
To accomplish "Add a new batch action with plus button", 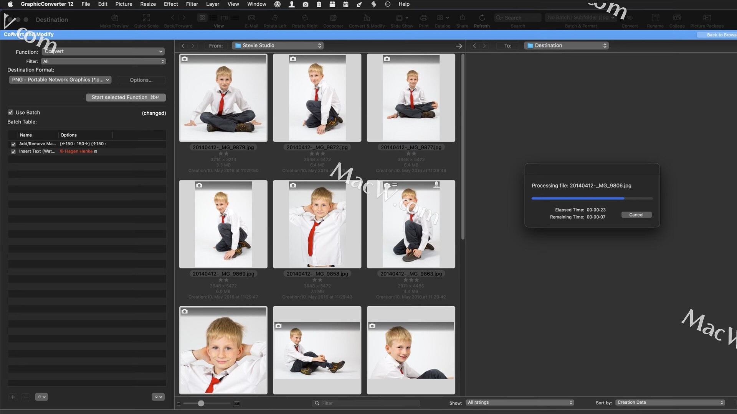I will [13, 397].
